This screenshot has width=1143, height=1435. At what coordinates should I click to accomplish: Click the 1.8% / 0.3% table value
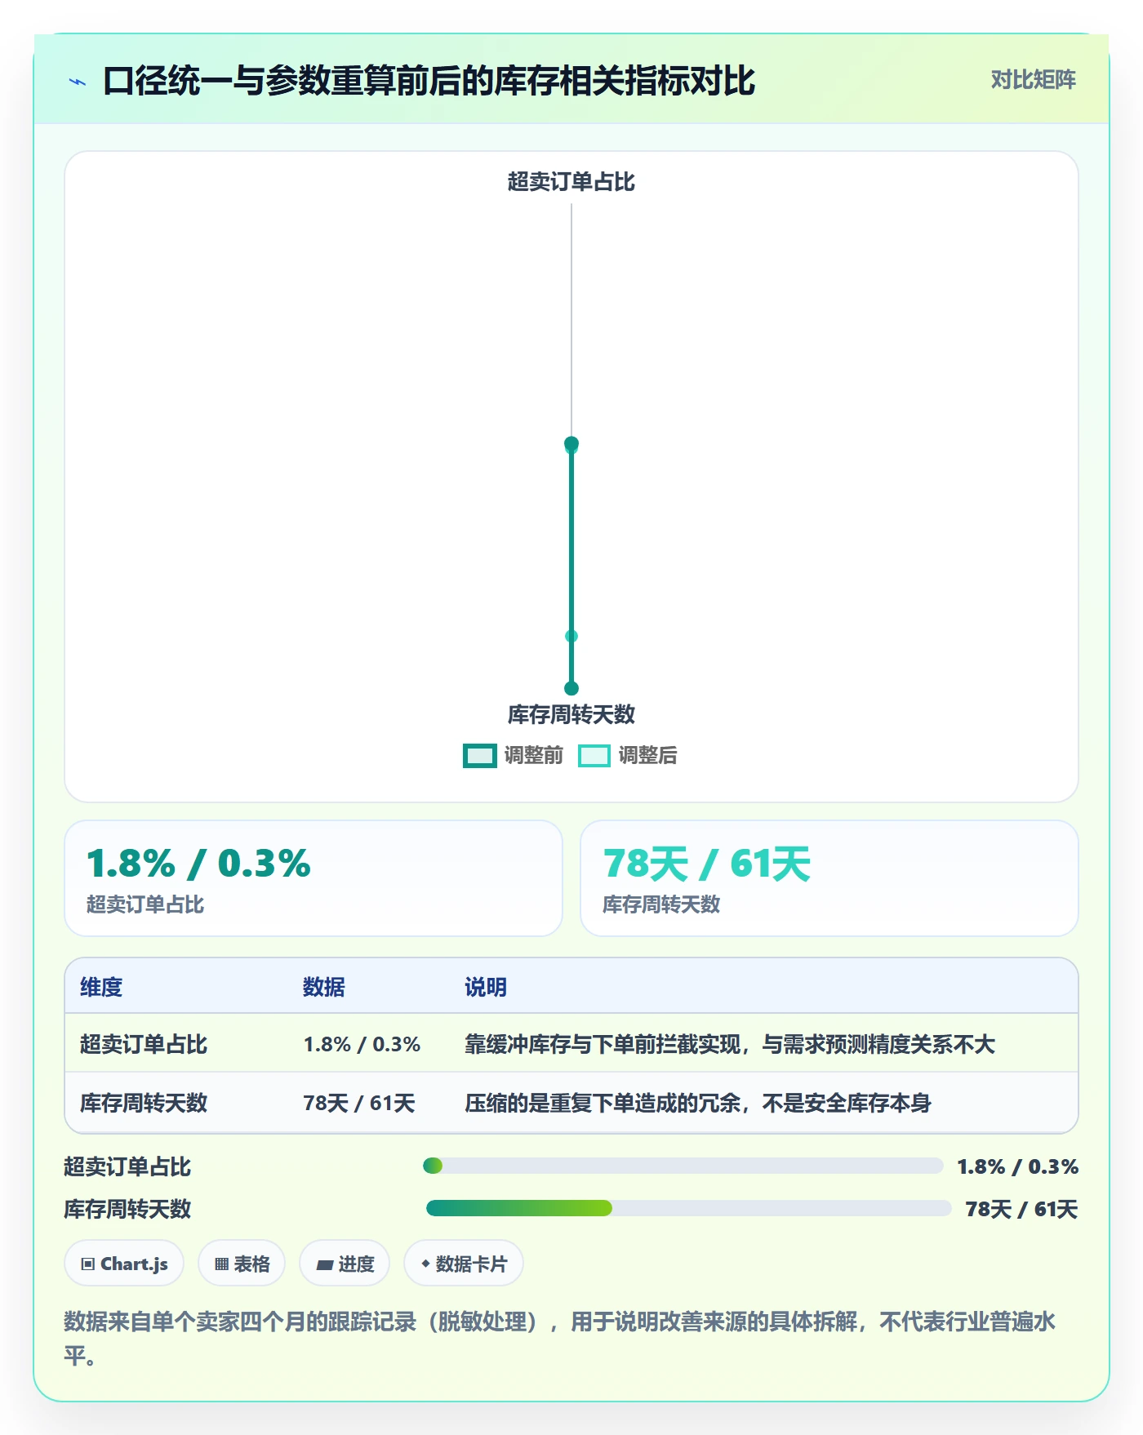362,1044
